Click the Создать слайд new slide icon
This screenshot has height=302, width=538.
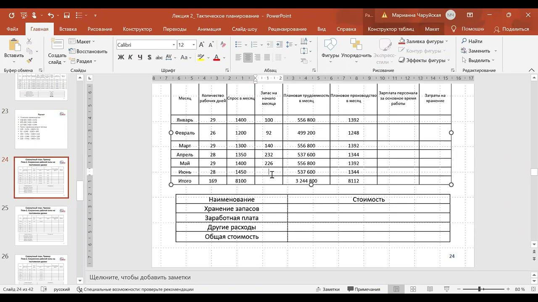pos(57,44)
